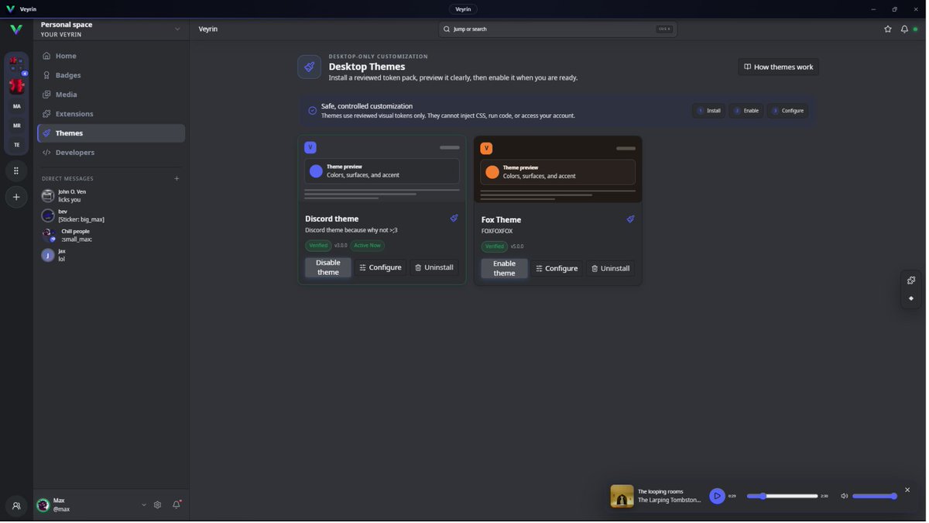Select the TE server

point(16,145)
